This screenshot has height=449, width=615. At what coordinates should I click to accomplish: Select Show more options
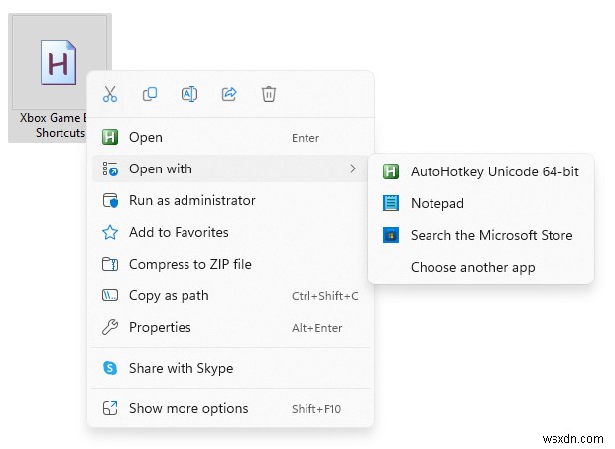tap(230, 408)
